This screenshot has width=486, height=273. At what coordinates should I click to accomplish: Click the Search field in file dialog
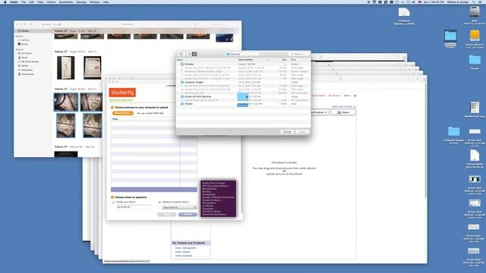[x=298, y=54]
